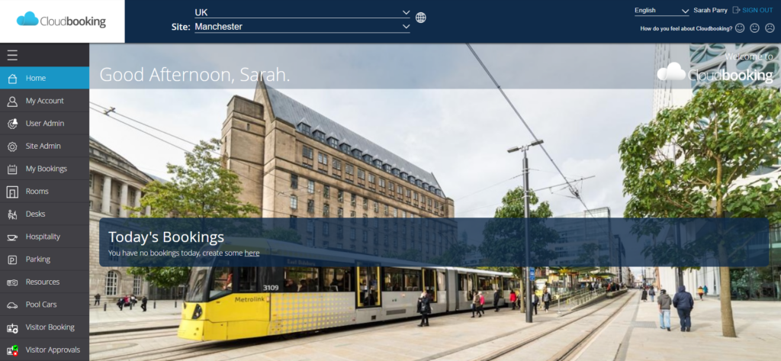This screenshot has width=781, height=361.
Task: Click the globe icon beside country selector
Action: tap(421, 18)
